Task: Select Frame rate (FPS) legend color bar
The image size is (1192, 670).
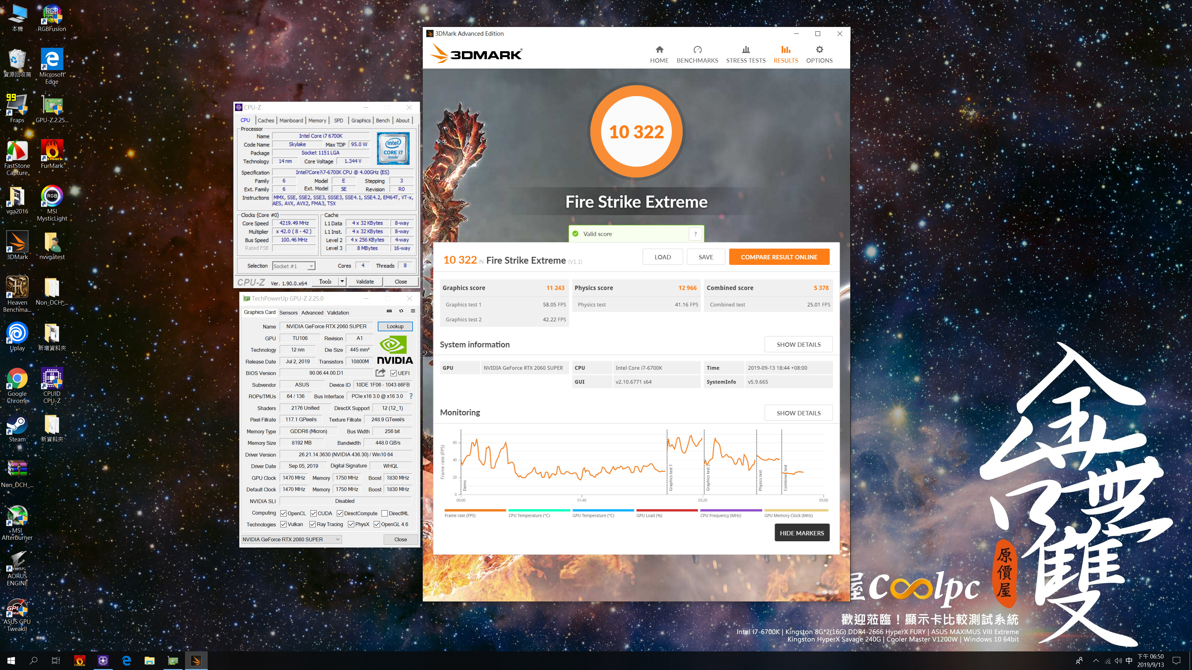Action: pos(475,511)
